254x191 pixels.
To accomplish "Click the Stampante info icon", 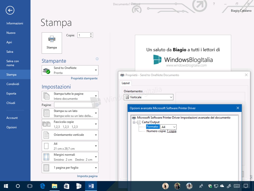I will point(97,59).
